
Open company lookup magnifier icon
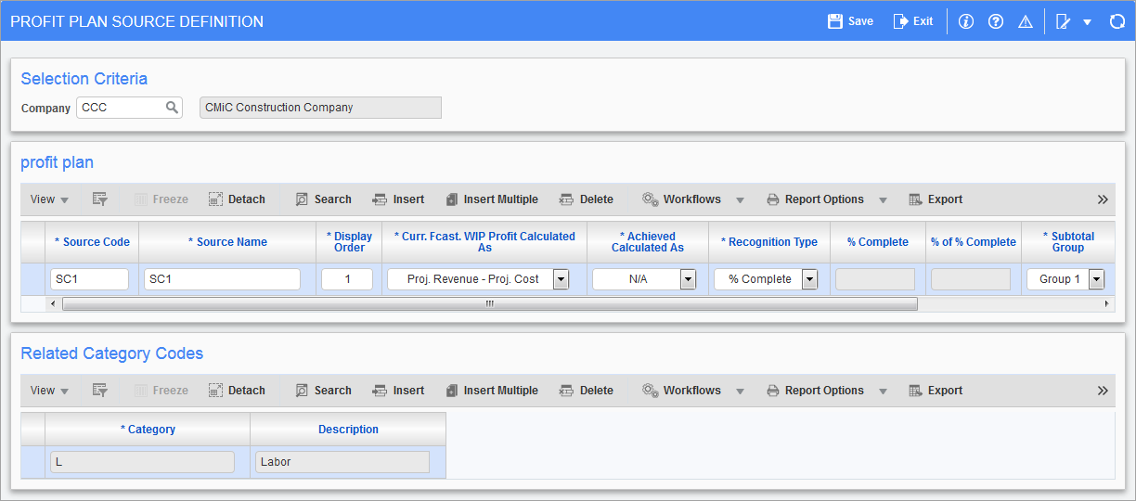tap(172, 108)
